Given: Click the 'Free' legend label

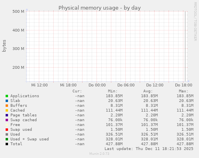Looking at the screenshot, I should (15, 125).
